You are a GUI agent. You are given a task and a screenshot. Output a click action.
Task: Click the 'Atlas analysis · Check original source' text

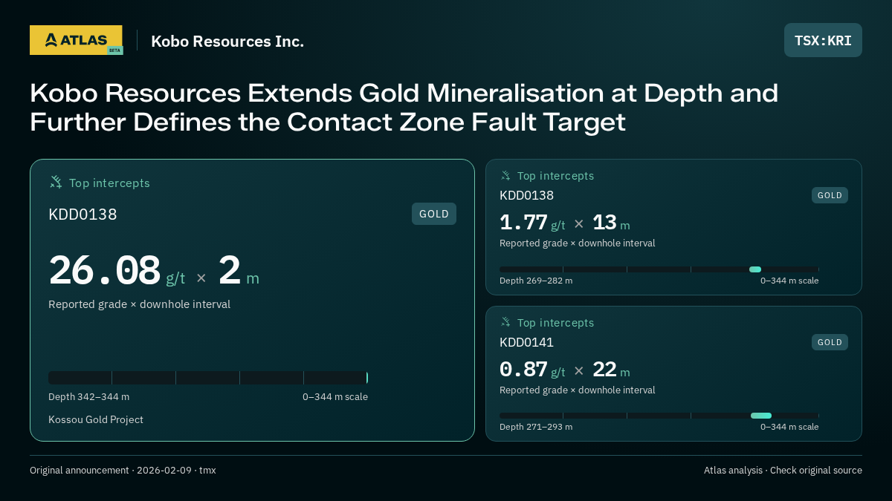point(783,470)
